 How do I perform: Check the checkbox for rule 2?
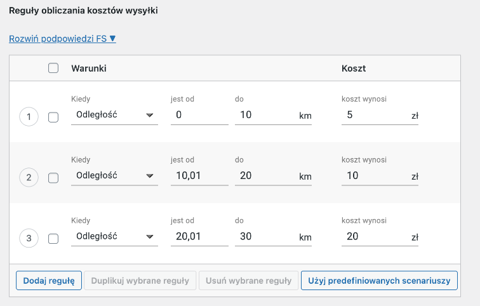[53, 178]
